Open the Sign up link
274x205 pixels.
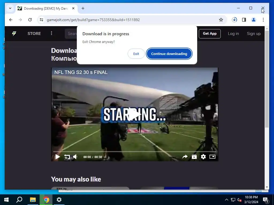click(x=254, y=34)
